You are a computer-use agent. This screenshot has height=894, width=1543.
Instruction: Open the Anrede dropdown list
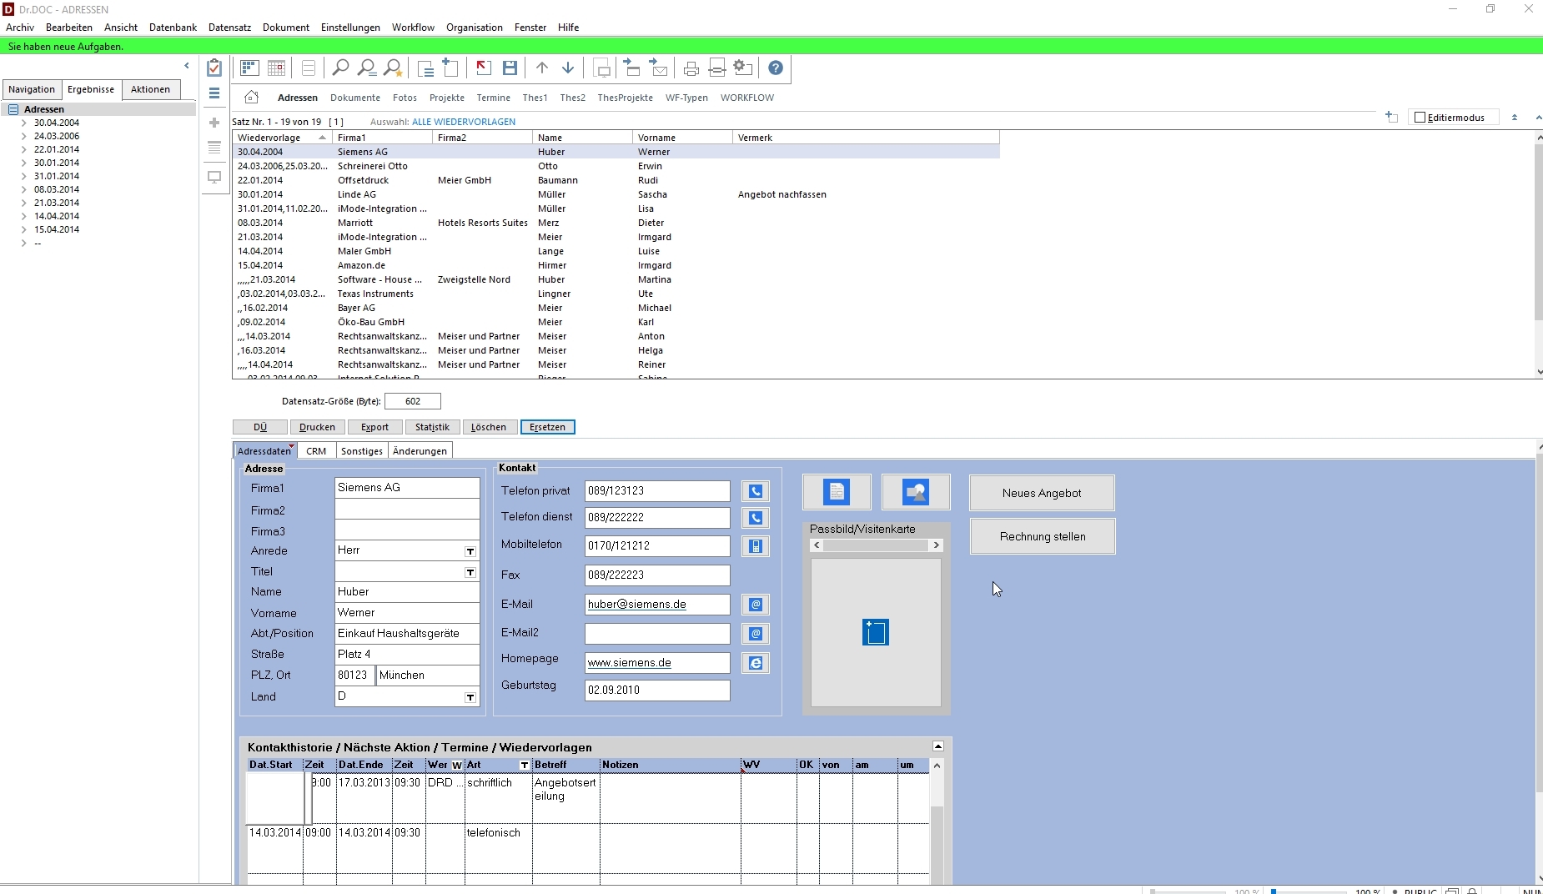click(470, 551)
